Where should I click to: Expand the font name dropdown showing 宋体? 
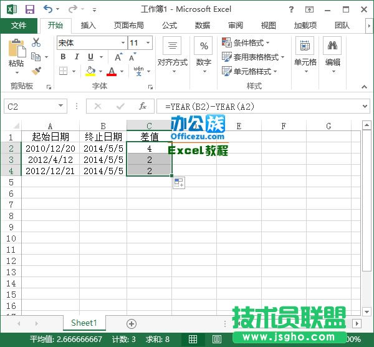(x=123, y=42)
